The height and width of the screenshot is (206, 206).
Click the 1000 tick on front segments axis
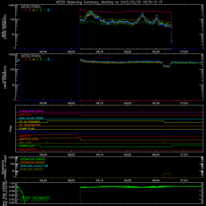tap(12, 5)
